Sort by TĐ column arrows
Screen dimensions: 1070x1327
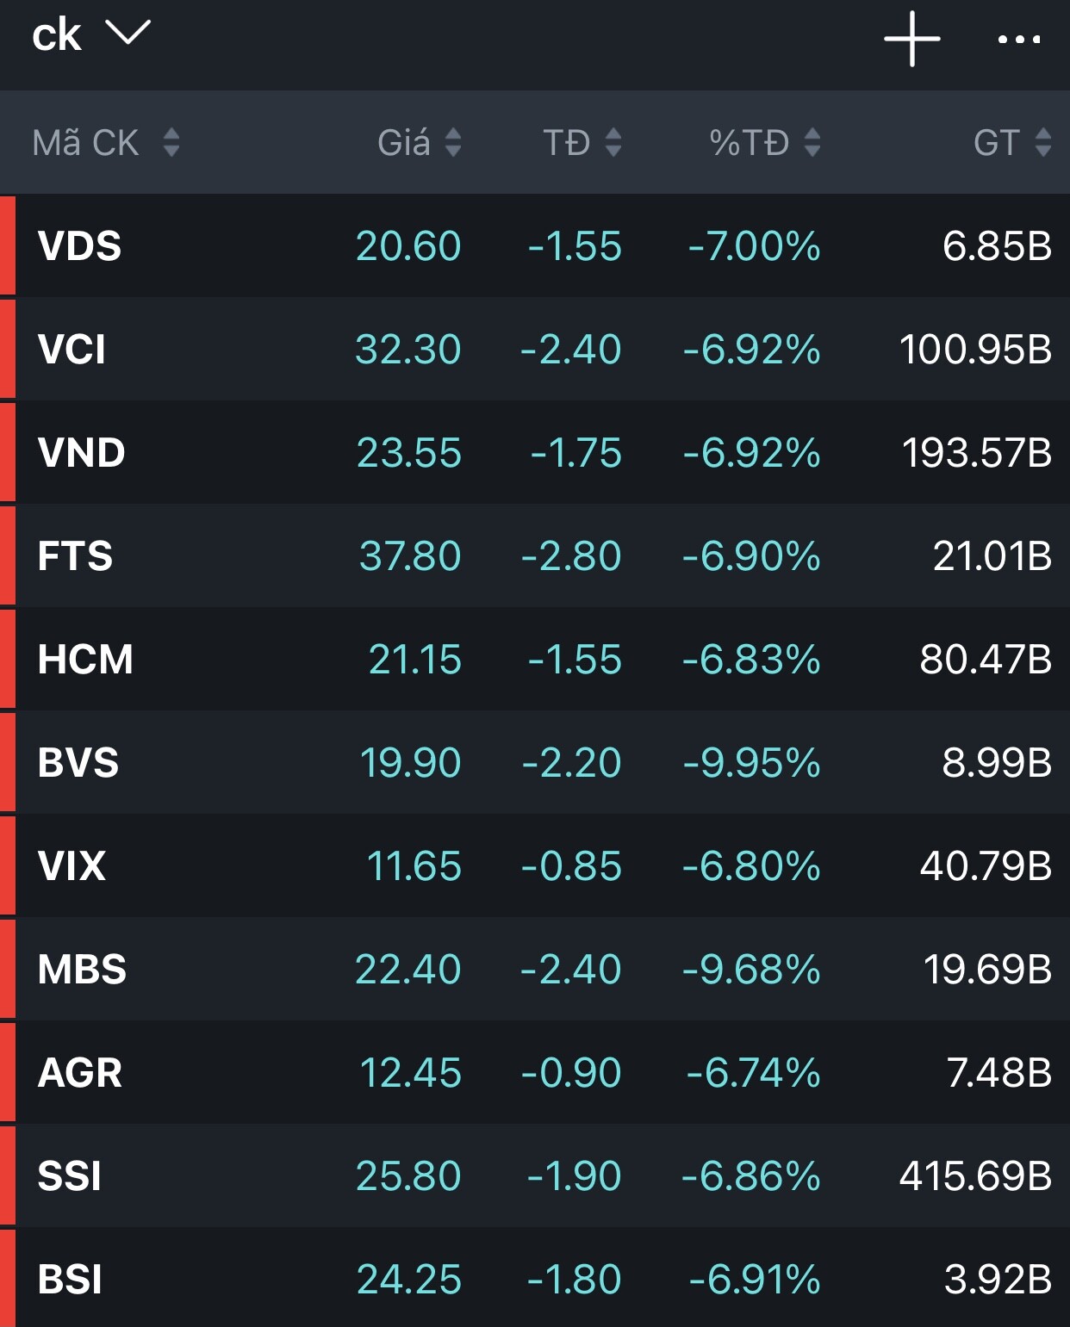613,142
